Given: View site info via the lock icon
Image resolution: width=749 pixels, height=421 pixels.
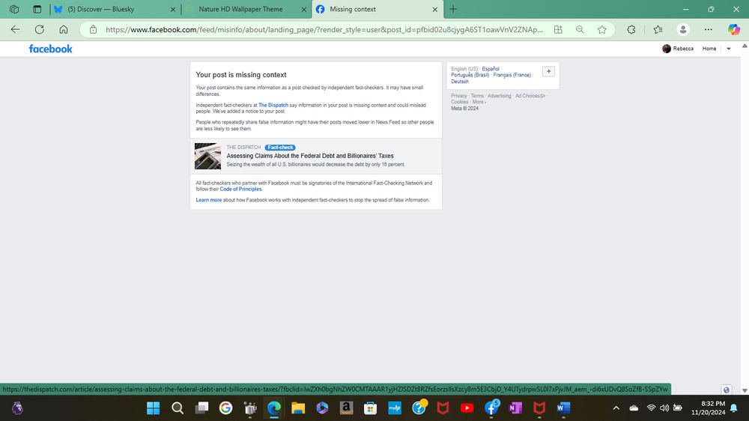Looking at the screenshot, I should click(93, 30).
